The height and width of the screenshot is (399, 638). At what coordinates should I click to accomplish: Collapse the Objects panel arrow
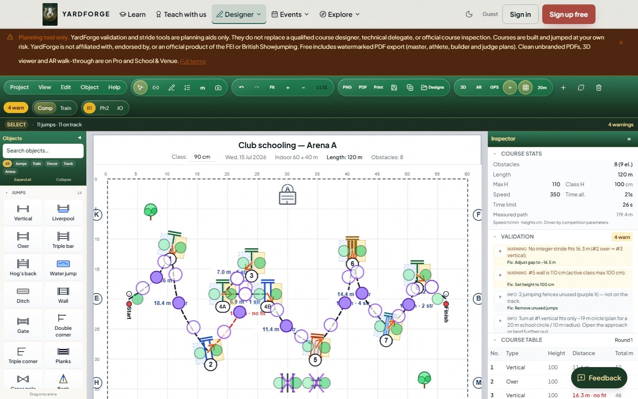(x=80, y=138)
